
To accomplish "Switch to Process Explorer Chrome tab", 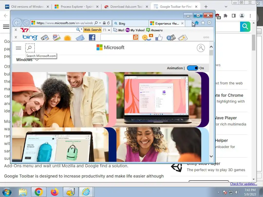I will coord(76,7).
